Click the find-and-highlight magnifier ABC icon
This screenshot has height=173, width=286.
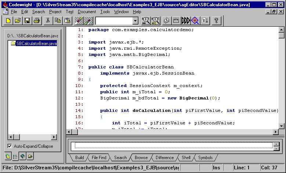click(x=155, y=20)
